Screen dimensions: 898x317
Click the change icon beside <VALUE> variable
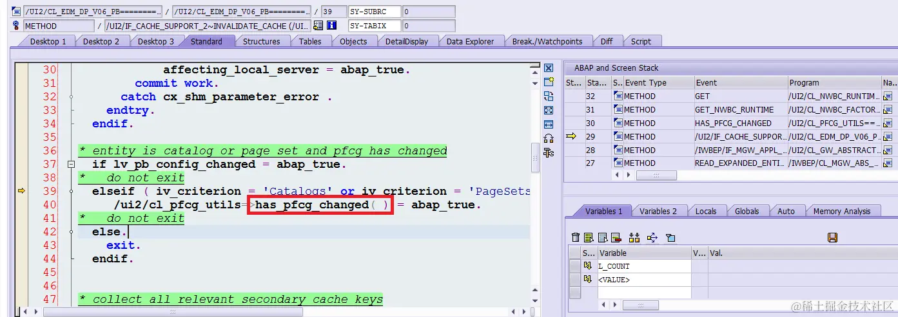click(x=587, y=280)
